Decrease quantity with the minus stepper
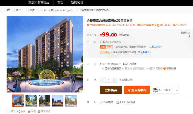 pos(102,80)
